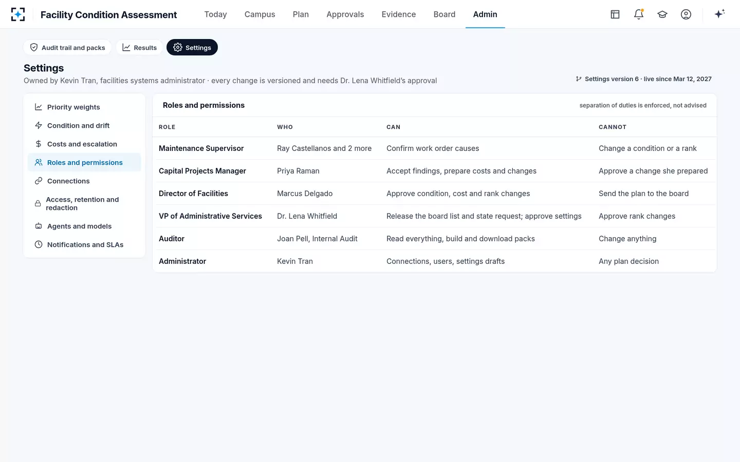Screen dimensions: 740x462
Task: Click the link icon beside Connections
Action: (x=39, y=181)
